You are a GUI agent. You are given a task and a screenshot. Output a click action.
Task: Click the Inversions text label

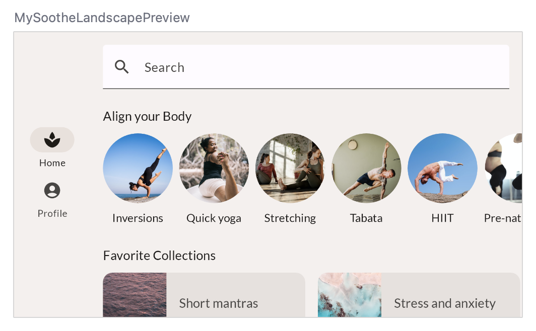point(138,218)
